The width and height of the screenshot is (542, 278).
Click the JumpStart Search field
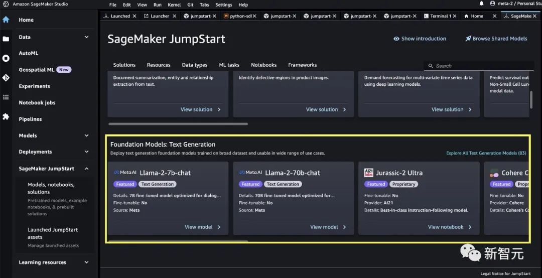pos(477,66)
